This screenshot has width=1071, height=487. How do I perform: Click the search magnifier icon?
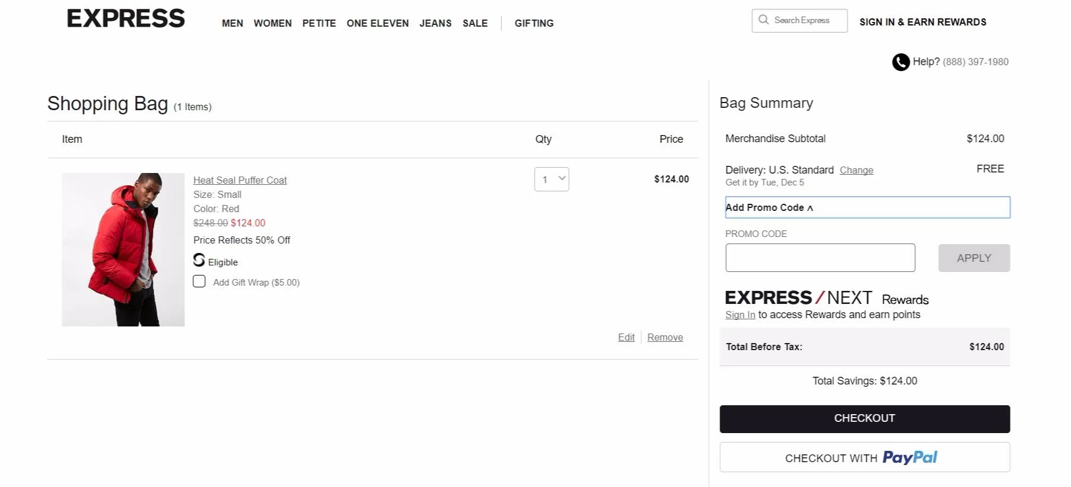763,20
